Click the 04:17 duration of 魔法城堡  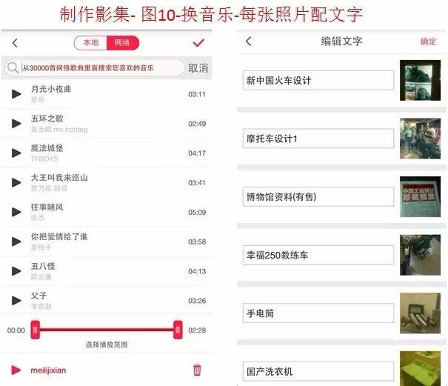pos(197,153)
